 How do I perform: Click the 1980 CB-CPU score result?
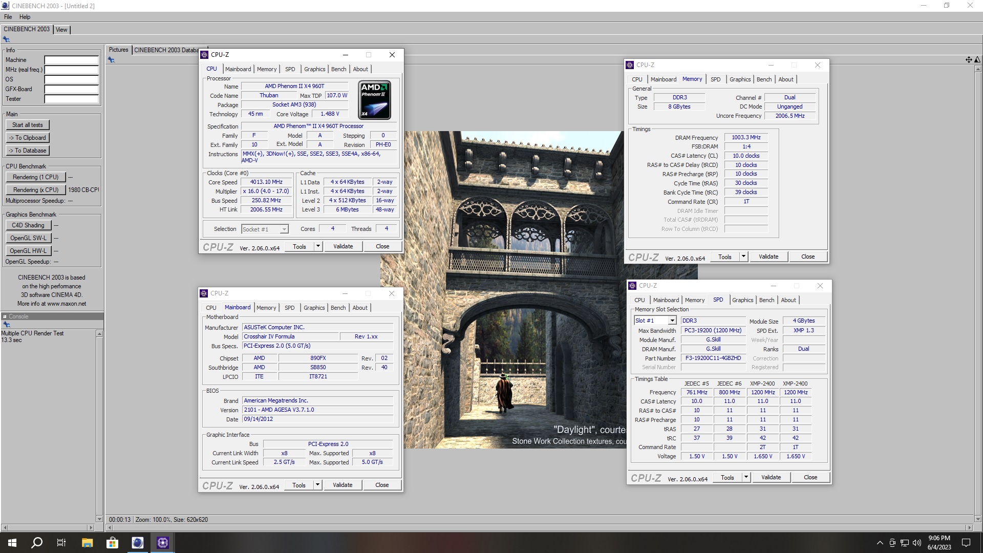pyautogui.click(x=83, y=190)
